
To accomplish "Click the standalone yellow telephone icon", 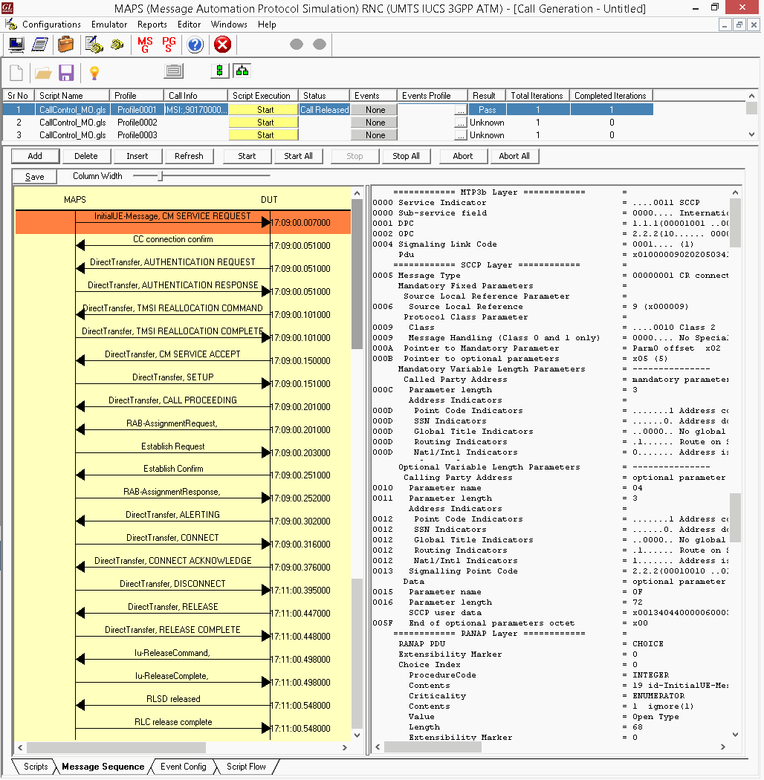I will click(x=117, y=45).
